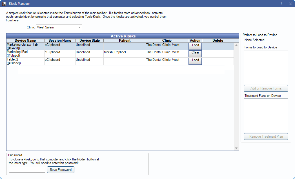Click the Kiosk Manager app icon
Screen dimensions: 295x179
pos(4,4)
